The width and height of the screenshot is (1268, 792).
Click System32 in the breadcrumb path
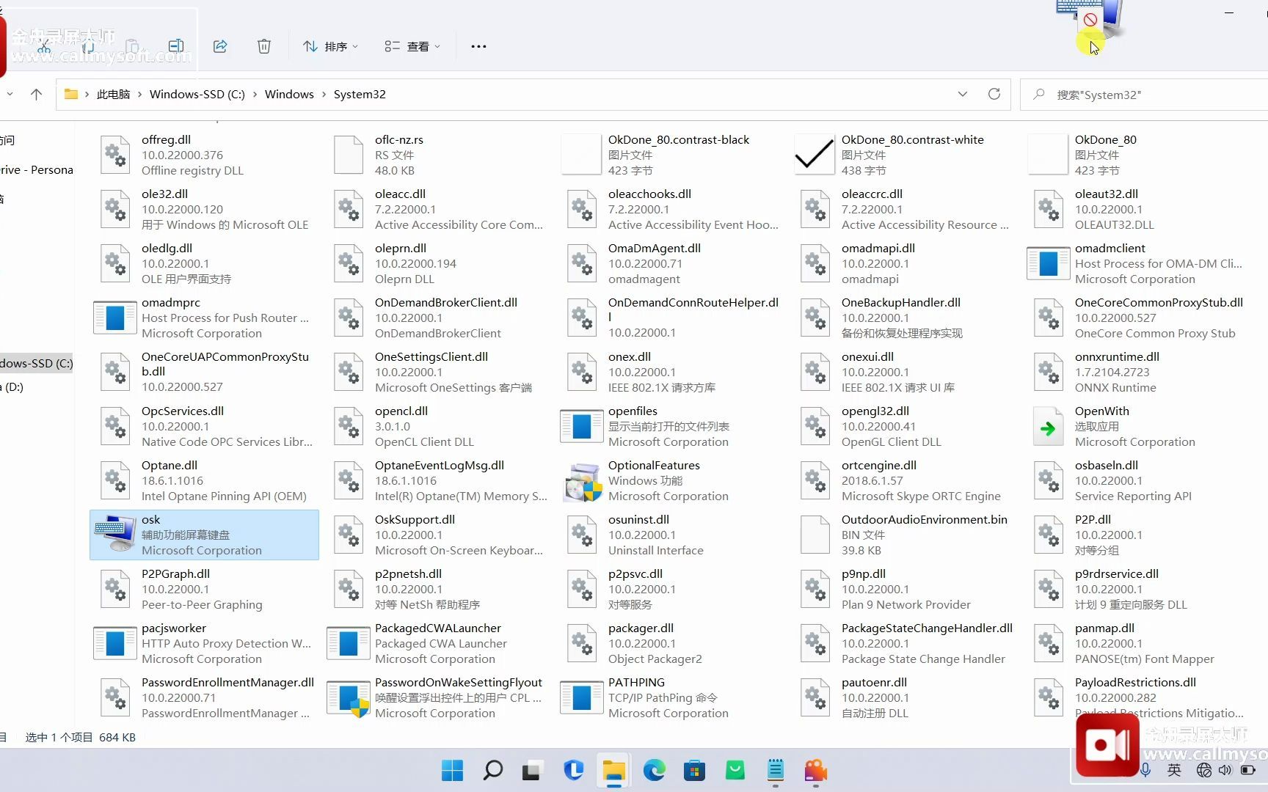360,94
